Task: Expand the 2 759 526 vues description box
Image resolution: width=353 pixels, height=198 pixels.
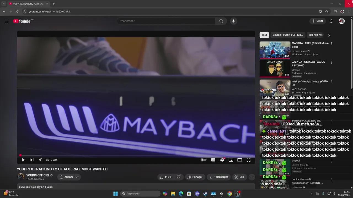Action: (x=136, y=187)
